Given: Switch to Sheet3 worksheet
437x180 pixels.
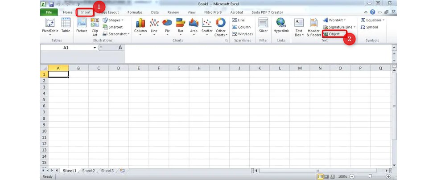Looking at the screenshot, I should click(x=107, y=171).
